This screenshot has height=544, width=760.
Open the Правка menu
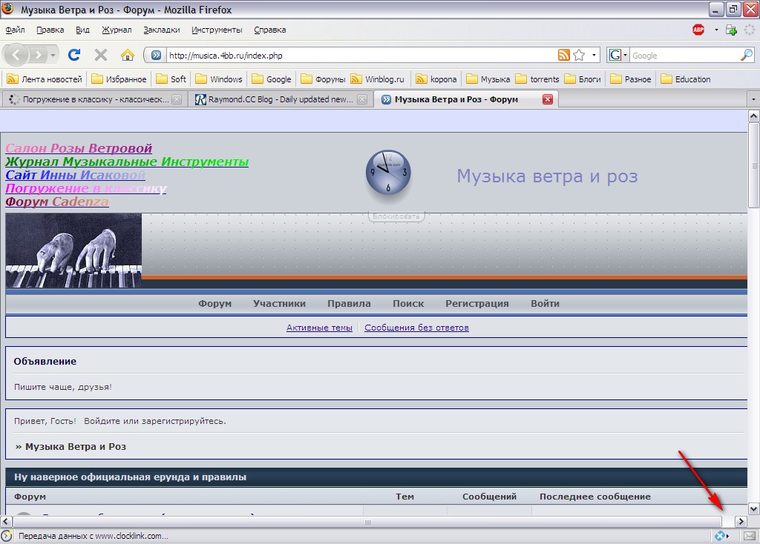point(50,30)
